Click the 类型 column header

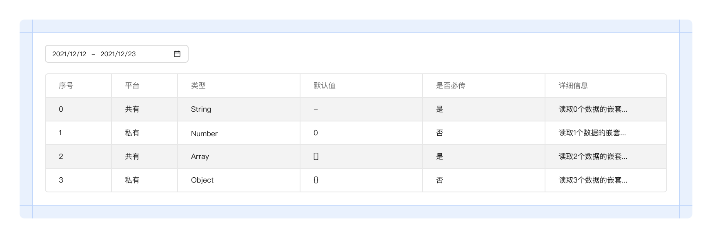(198, 86)
